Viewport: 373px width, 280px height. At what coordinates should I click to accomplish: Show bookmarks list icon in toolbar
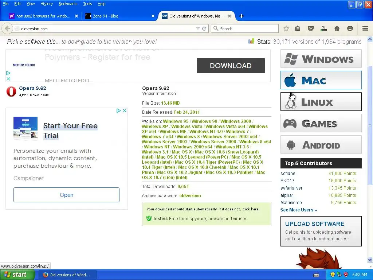pyautogui.click(x=298, y=28)
